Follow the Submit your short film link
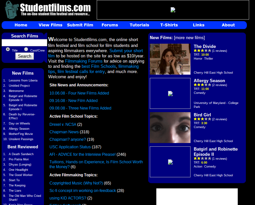 point(126,51)
